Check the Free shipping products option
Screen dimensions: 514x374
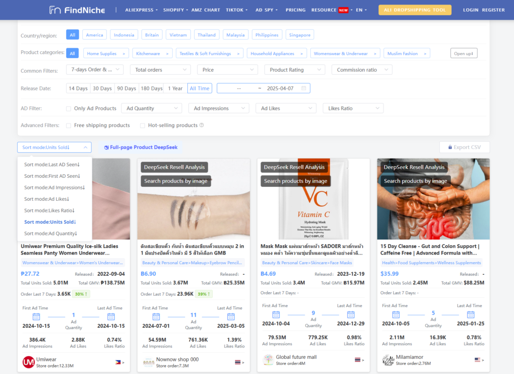pos(69,126)
